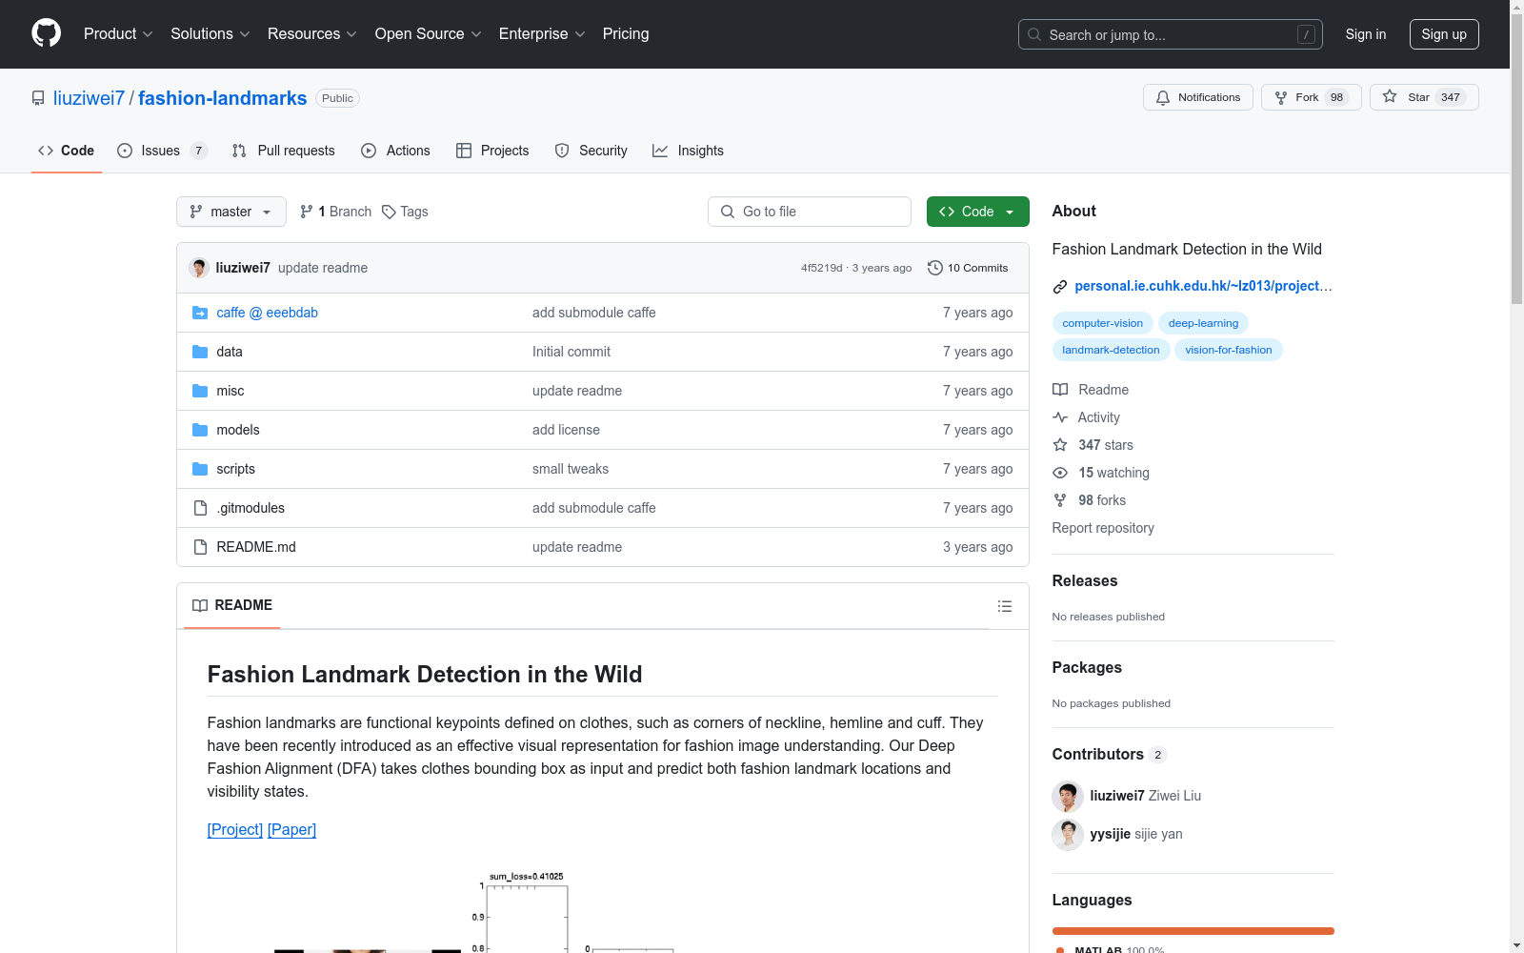Click the misc folder icon
This screenshot has width=1524, height=953.
(200, 391)
